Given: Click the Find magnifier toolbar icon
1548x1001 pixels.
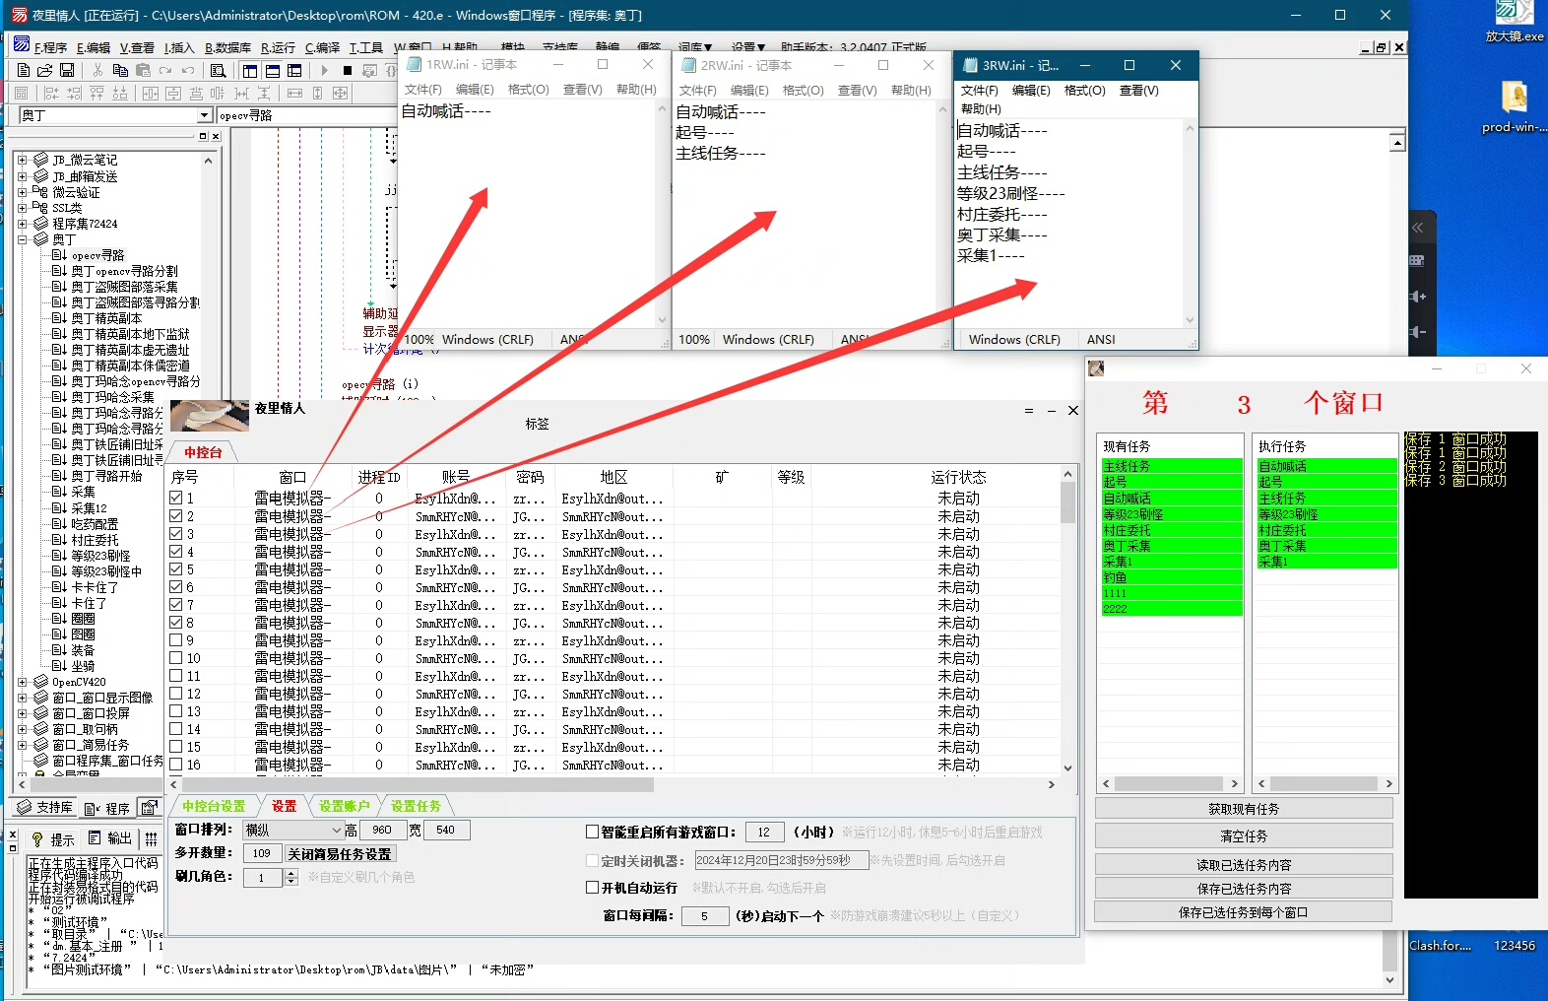Looking at the screenshot, I should pyautogui.click(x=219, y=71).
